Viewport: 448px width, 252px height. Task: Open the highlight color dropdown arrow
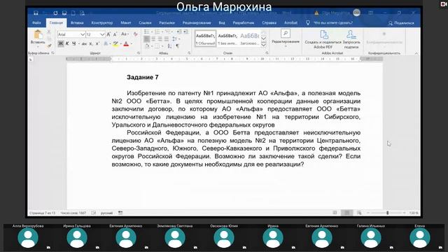tap(121, 44)
